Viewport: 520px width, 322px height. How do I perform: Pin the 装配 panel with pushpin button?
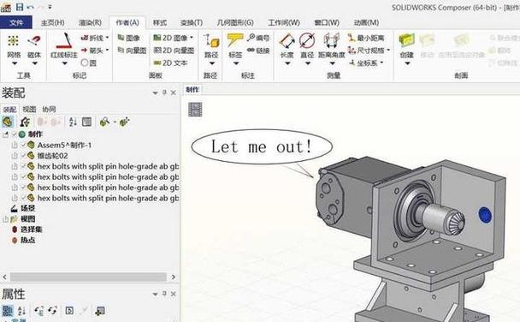164,92
